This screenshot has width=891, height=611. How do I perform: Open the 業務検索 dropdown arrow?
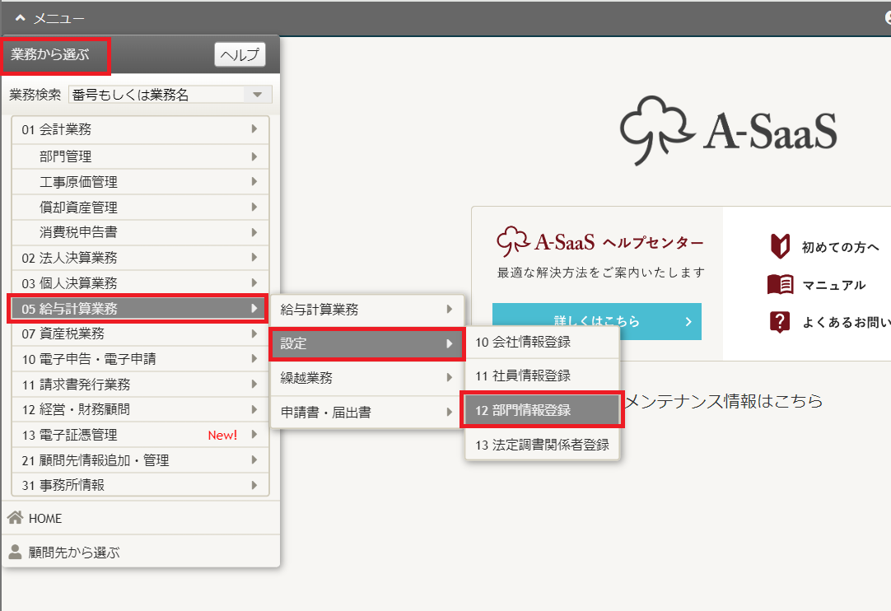pyautogui.click(x=258, y=95)
